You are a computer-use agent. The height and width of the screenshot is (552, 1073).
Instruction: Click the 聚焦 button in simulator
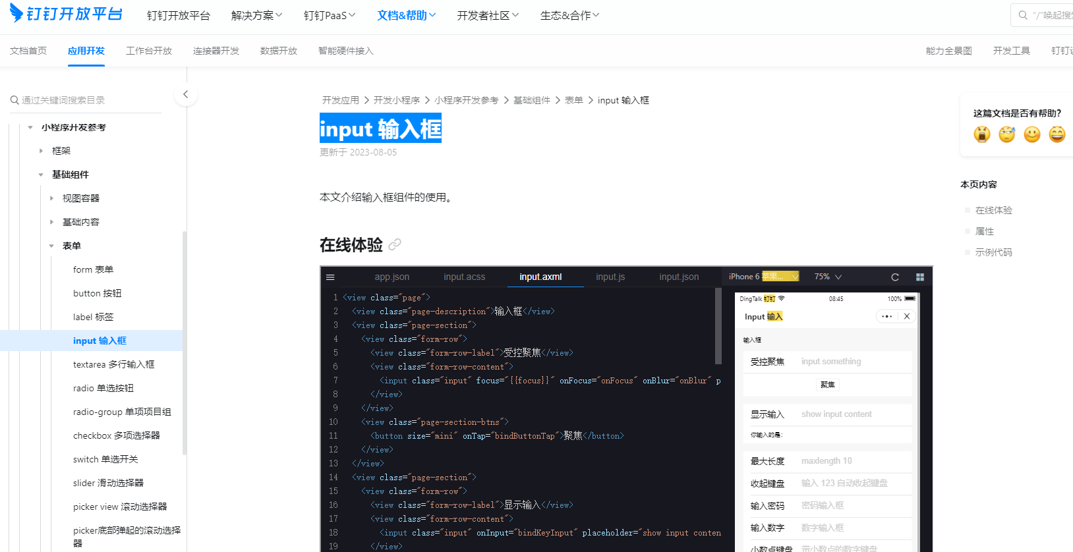(828, 385)
